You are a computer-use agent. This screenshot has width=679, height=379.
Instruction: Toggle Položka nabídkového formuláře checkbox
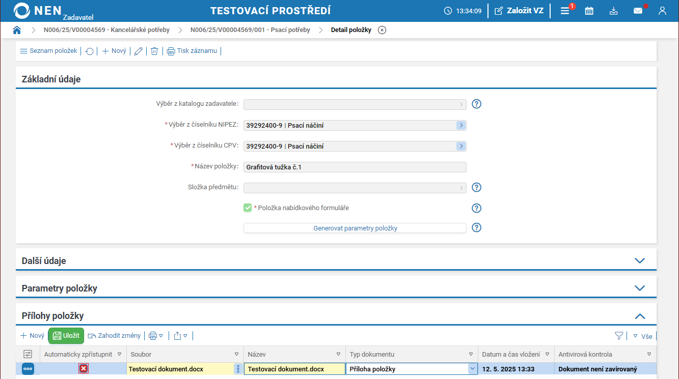click(248, 208)
